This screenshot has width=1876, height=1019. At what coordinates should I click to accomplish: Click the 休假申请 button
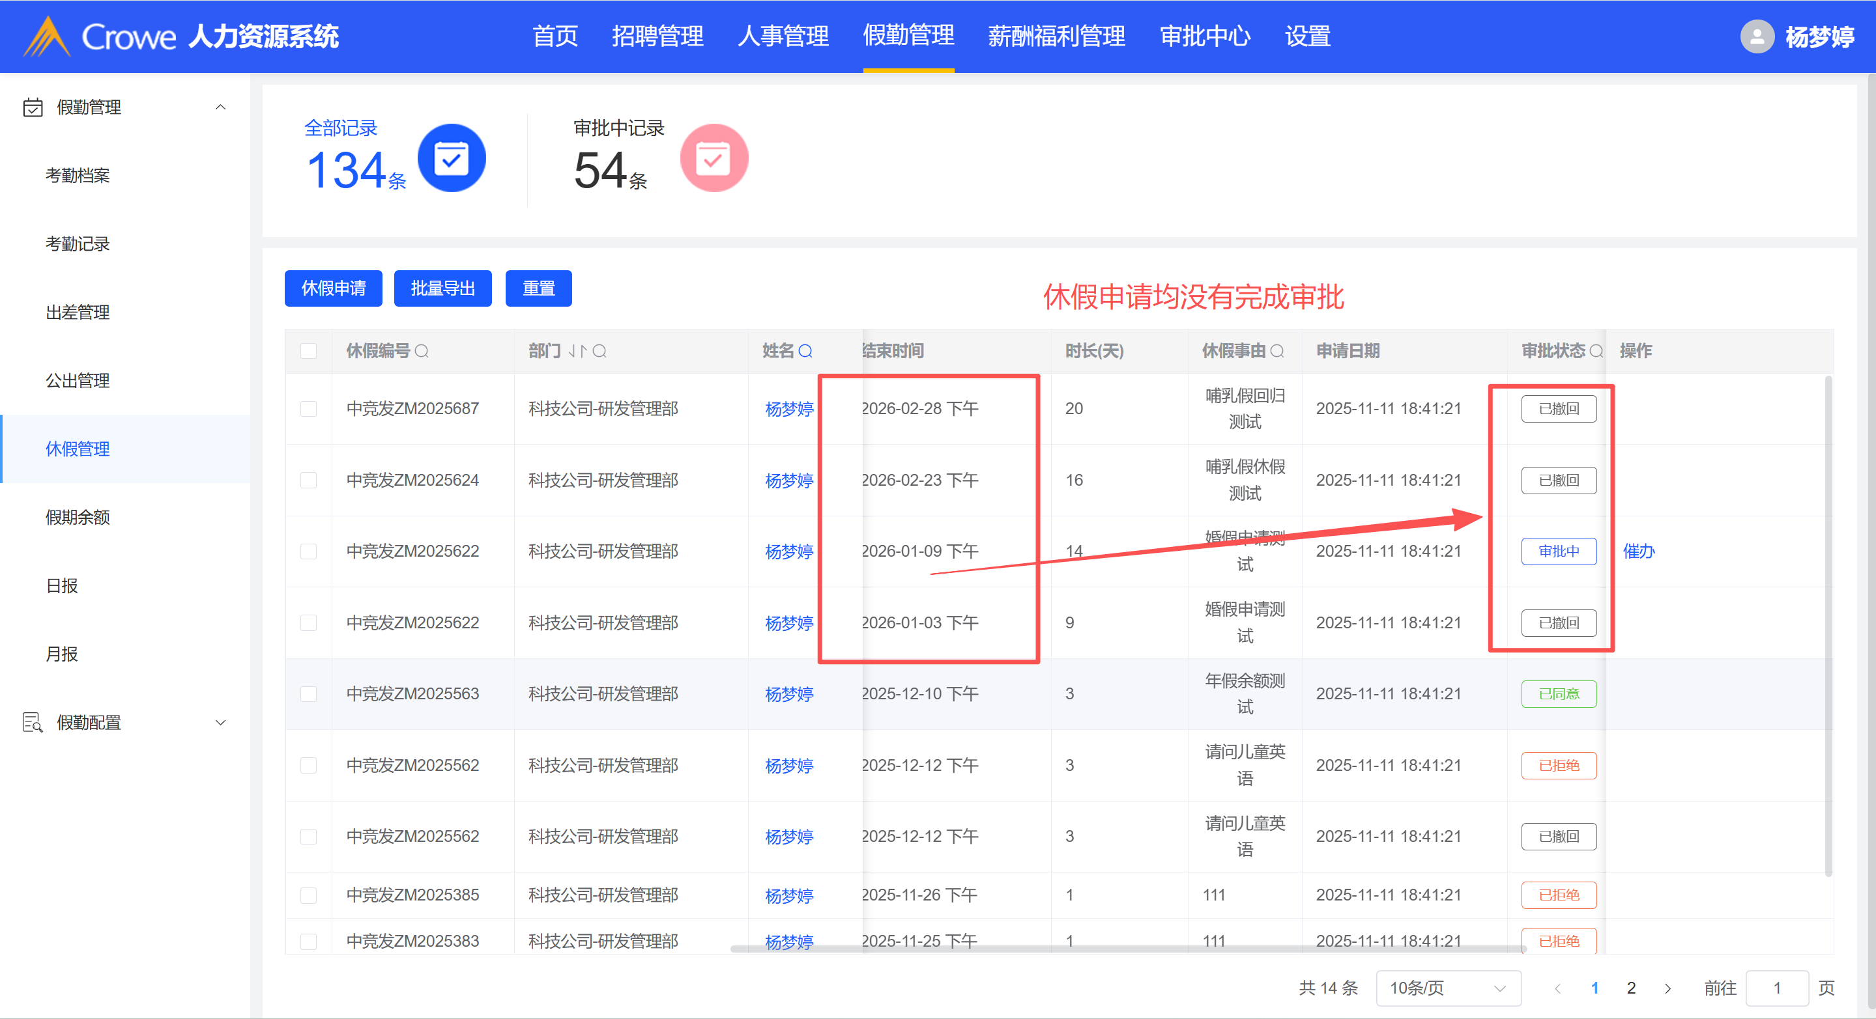[x=333, y=288]
